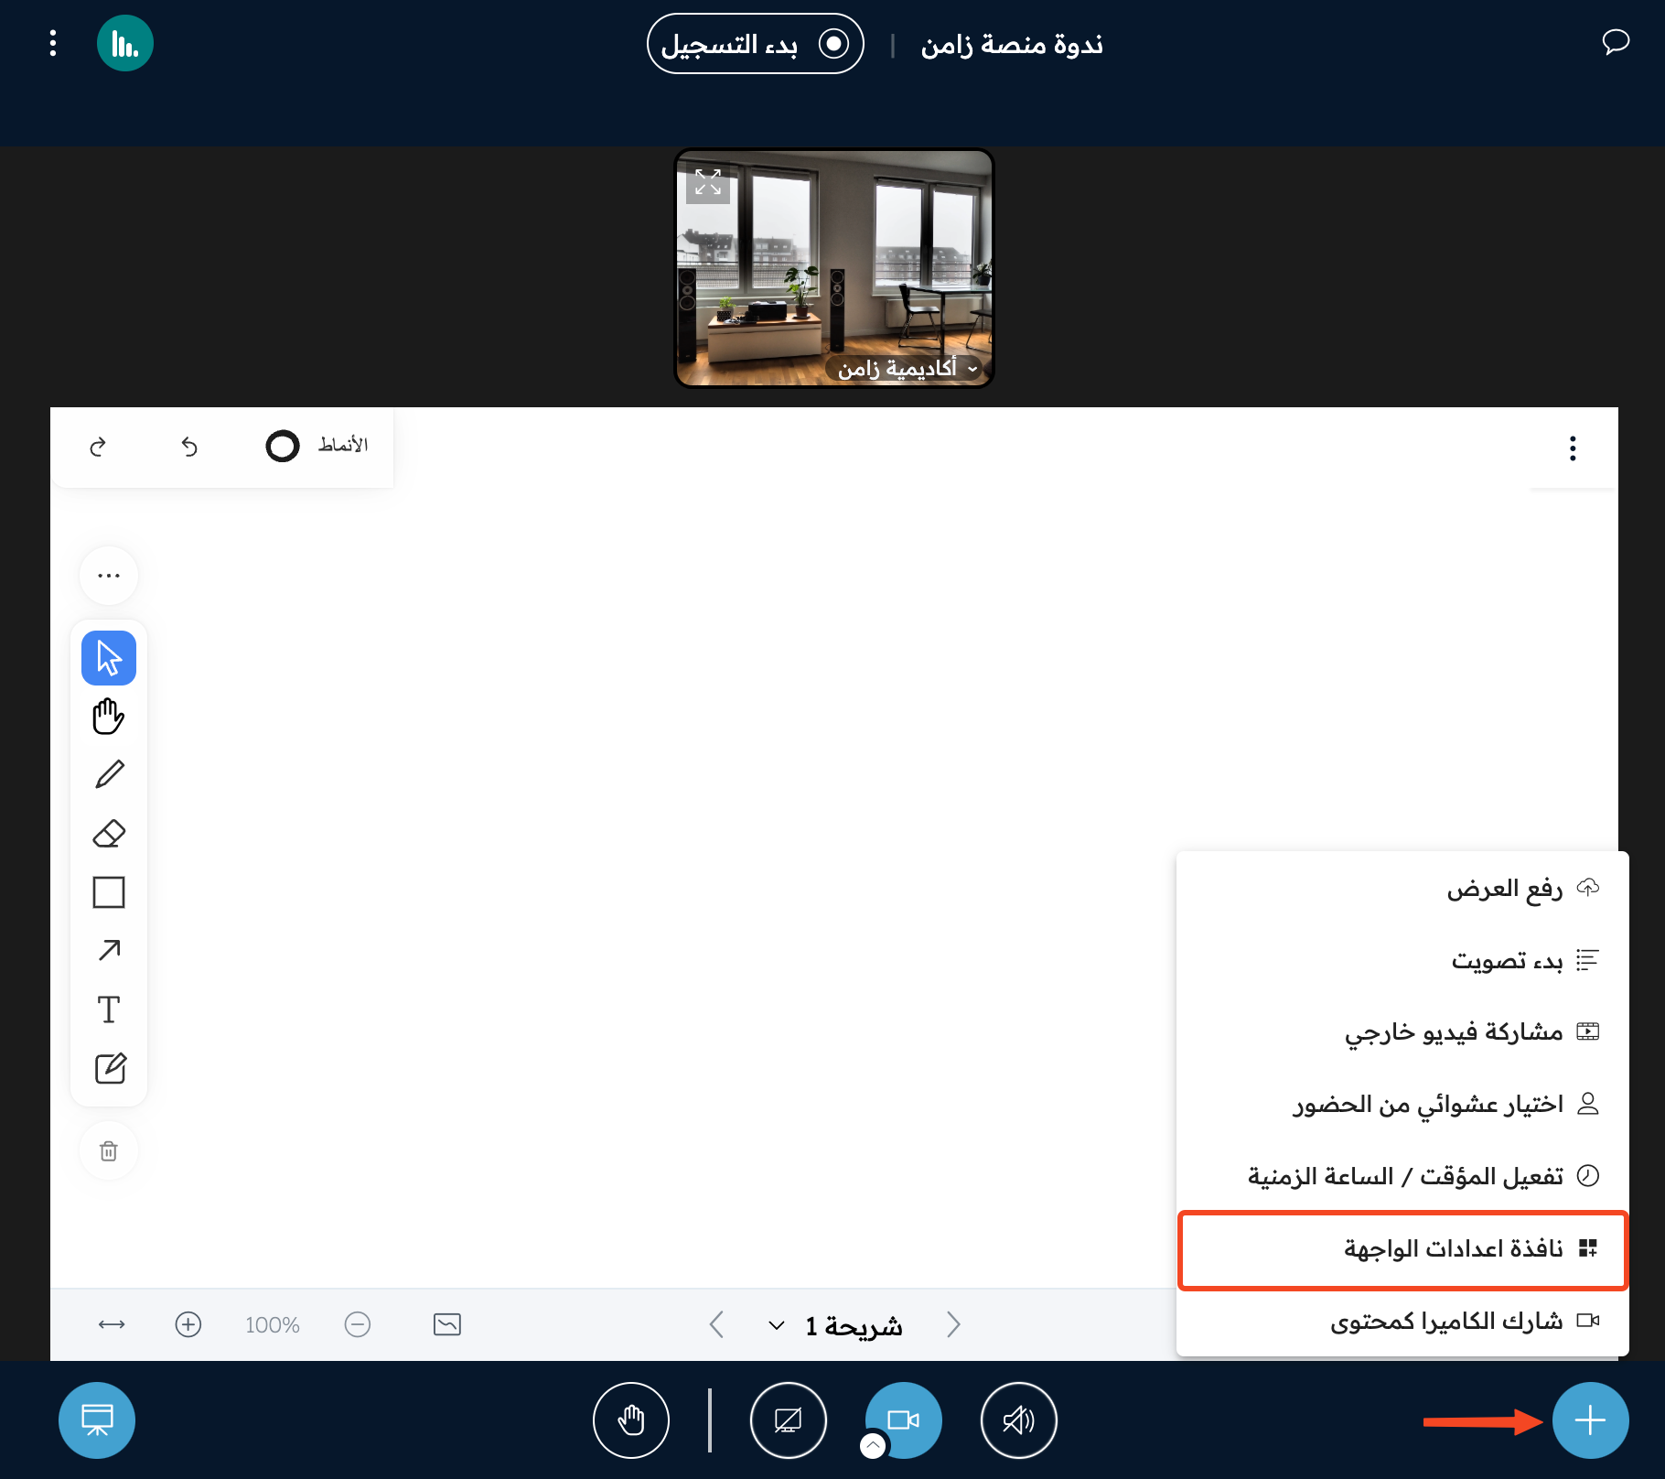Choose the Eraser tool

pyautogui.click(x=109, y=834)
